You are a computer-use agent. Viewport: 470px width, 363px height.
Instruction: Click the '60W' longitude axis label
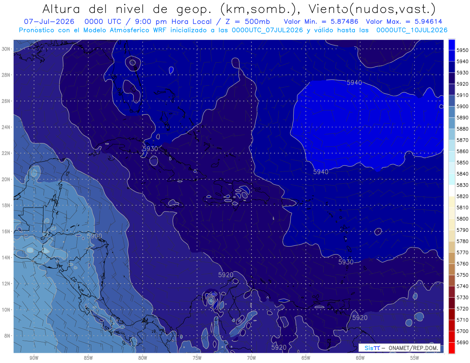360,358
